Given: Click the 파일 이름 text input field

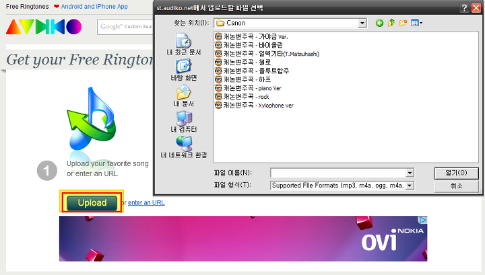Looking at the screenshot, I should (x=337, y=173).
